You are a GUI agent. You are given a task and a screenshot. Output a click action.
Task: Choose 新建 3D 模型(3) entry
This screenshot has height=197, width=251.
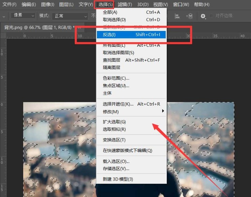pyautogui.click(x=131, y=179)
